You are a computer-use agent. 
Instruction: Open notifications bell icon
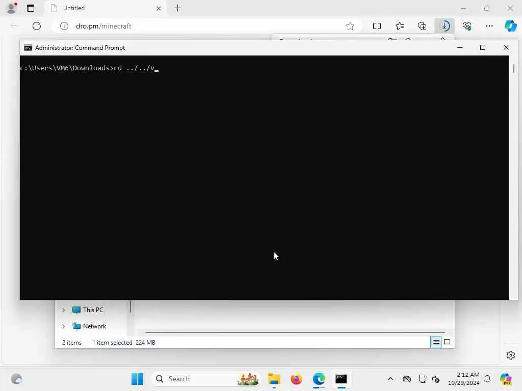click(487, 379)
